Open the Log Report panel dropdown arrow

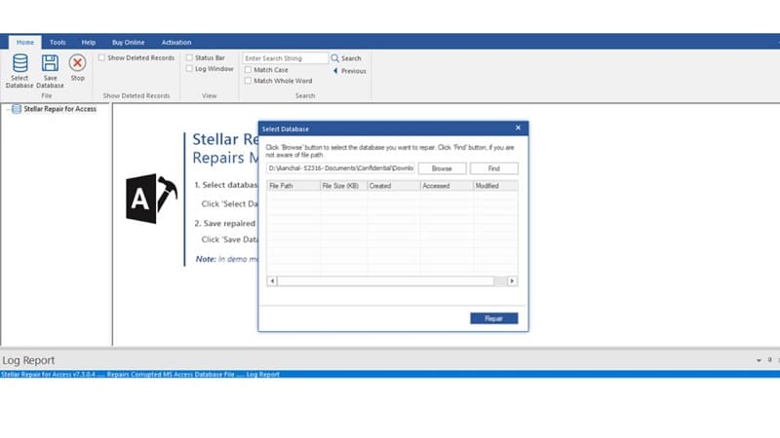759,360
